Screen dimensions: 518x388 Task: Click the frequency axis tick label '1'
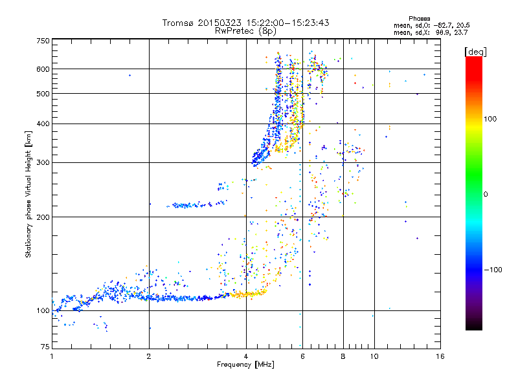(52, 356)
